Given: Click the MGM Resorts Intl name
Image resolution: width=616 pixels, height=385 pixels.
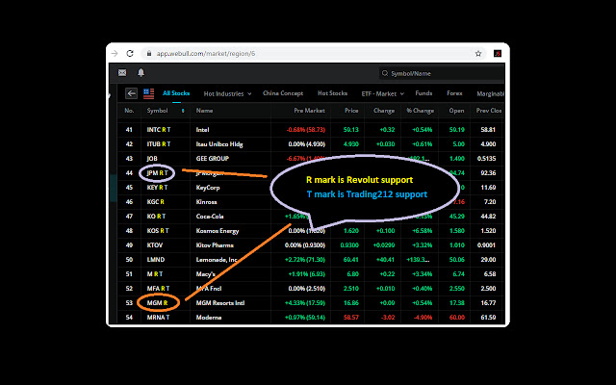Looking at the screenshot, I should pyautogui.click(x=220, y=303).
